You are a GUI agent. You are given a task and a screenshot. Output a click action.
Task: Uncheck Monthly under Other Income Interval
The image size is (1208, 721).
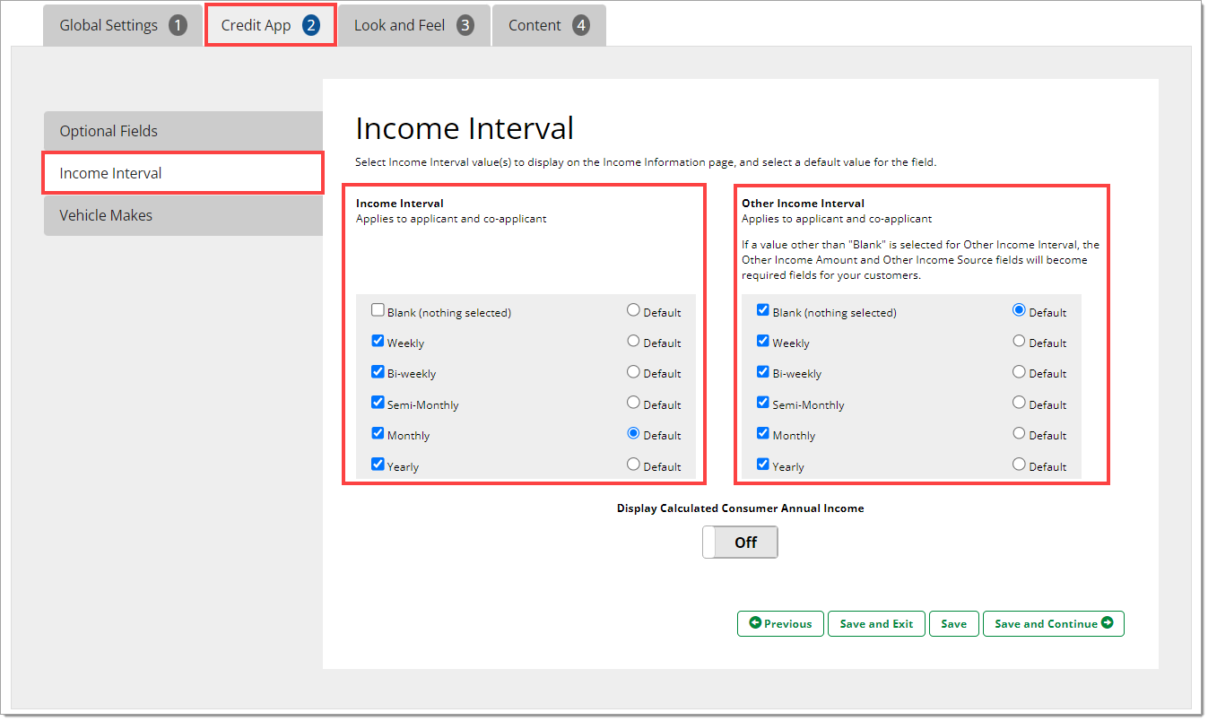[x=763, y=433]
